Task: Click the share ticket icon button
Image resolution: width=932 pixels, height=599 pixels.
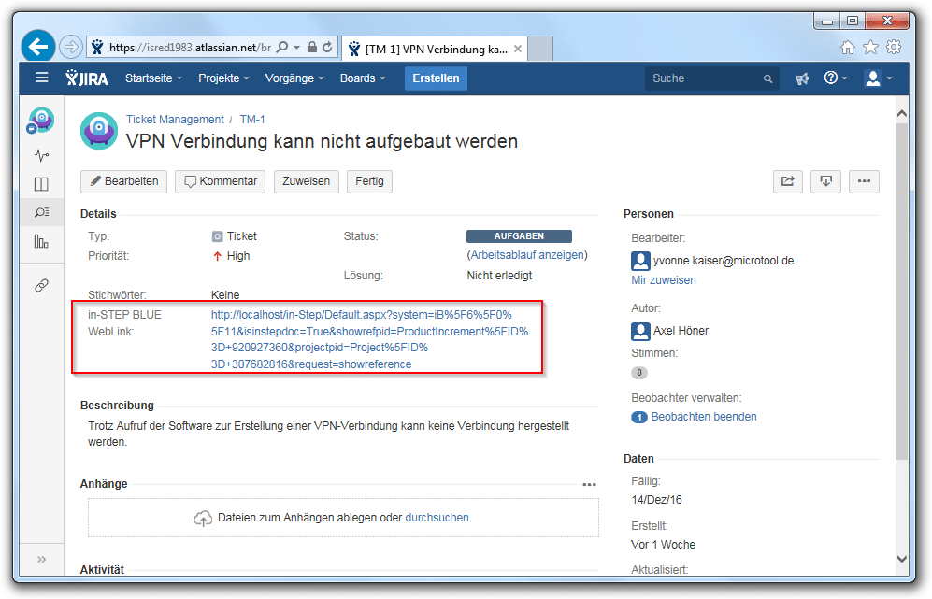Action: (x=787, y=181)
